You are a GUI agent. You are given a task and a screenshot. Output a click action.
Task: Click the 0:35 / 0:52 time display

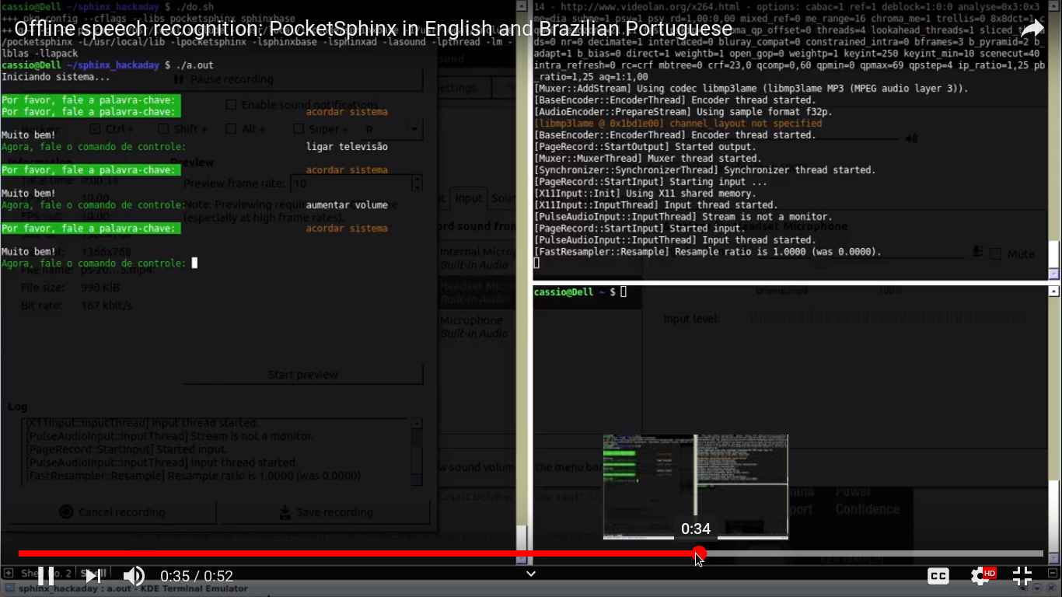(x=197, y=576)
